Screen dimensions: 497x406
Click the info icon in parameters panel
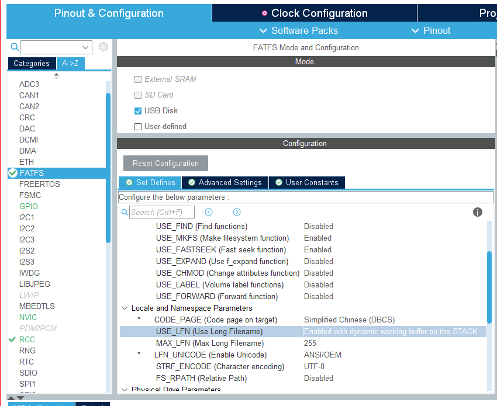(477, 212)
